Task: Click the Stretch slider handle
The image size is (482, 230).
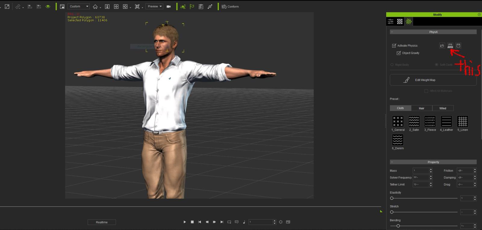Action: (x=392, y=212)
